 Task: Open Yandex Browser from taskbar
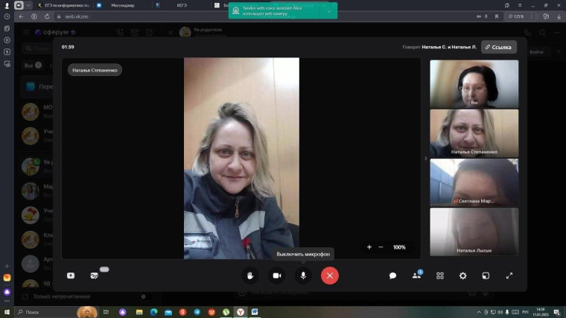[240, 312]
